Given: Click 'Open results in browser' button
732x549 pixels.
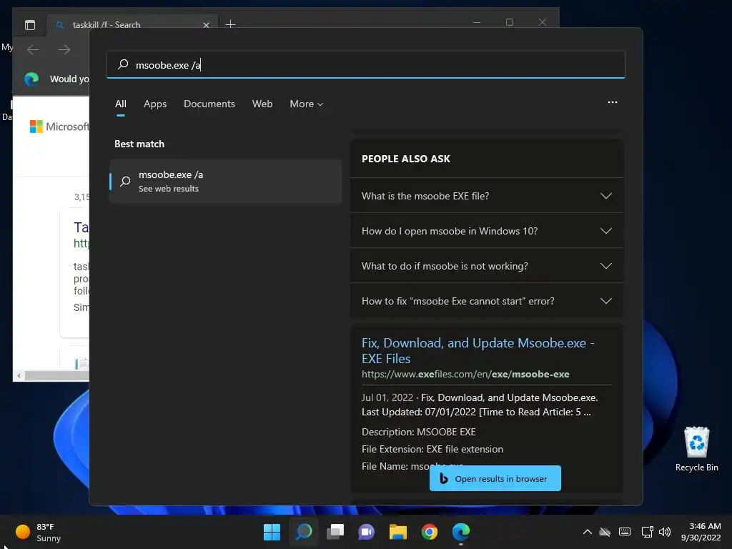Looking at the screenshot, I should tap(495, 478).
